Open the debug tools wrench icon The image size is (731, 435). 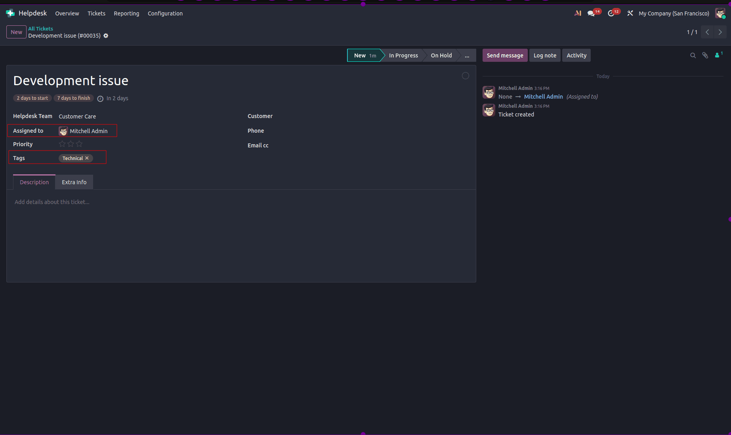coord(630,13)
